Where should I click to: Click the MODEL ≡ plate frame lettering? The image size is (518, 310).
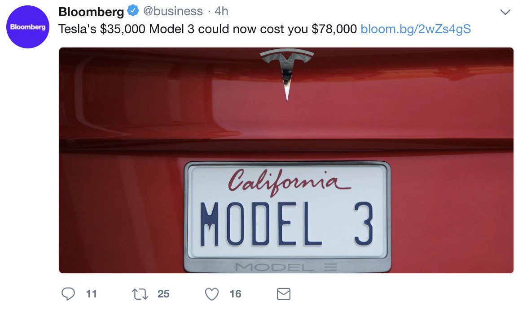(x=286, y=267)
